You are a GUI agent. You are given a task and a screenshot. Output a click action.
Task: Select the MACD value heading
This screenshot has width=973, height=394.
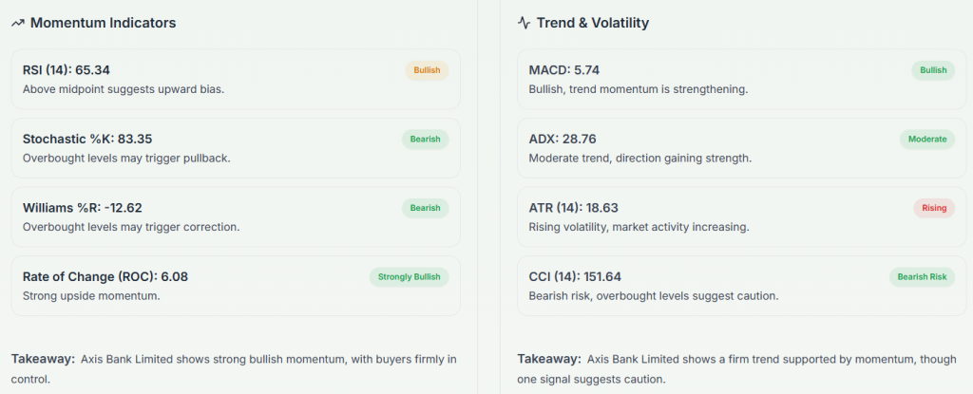click(x=563, y=70)
